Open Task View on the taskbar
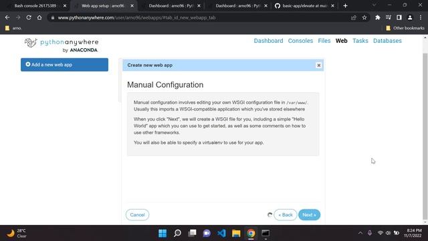Screen dimensions: 428x241 tap(192, 234)
